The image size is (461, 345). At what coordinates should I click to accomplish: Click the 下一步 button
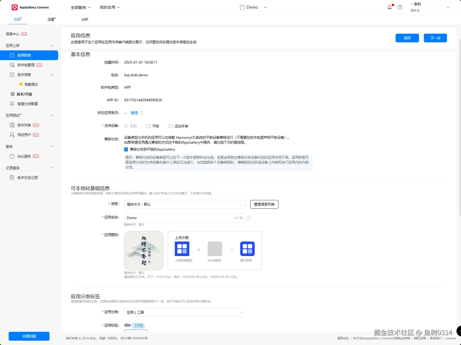435,38
